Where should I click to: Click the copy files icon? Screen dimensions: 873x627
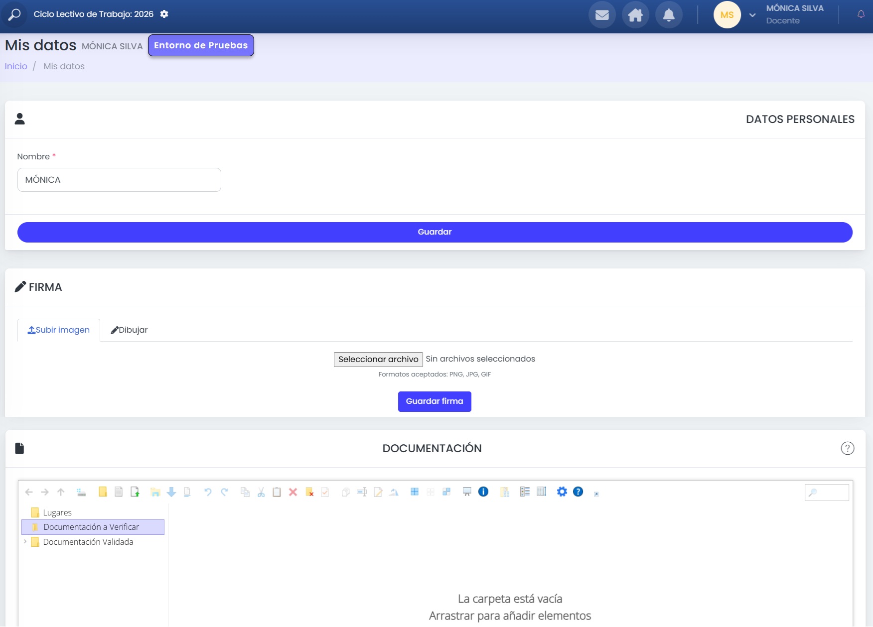coord(245,492)
